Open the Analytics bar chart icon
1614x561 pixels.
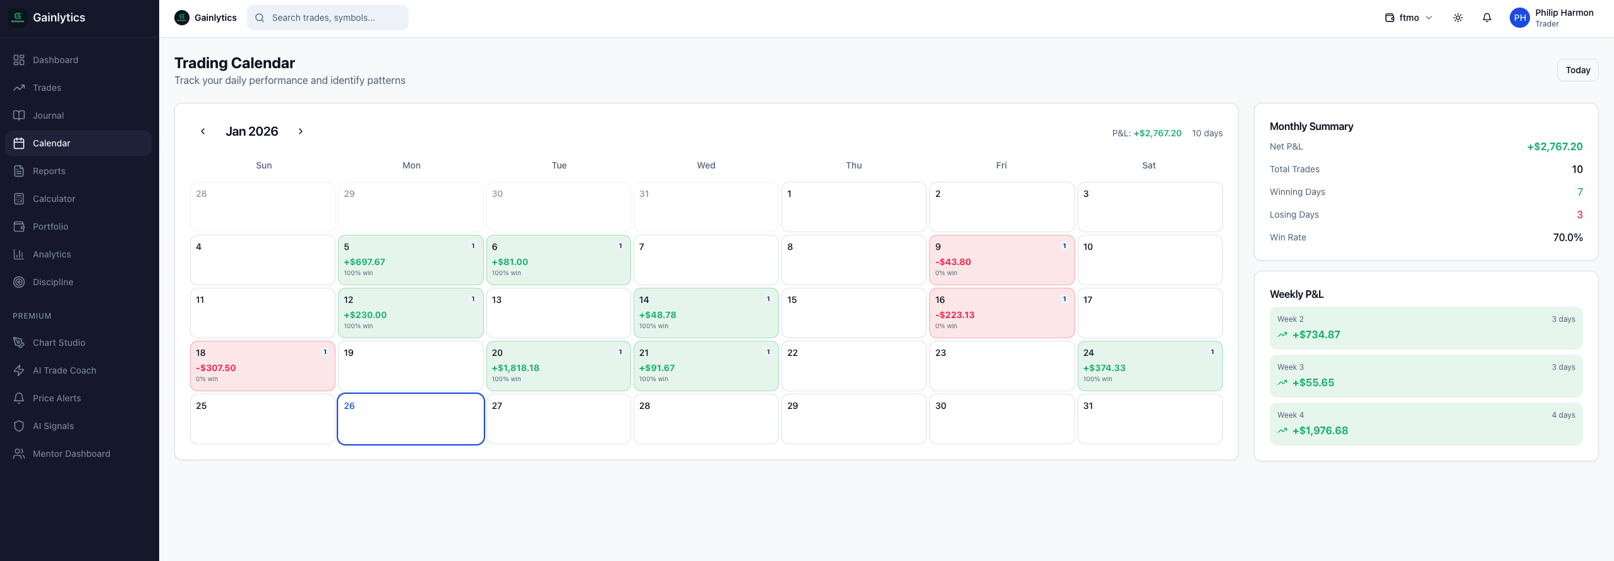pyautogui.click(x=19, y=254)
